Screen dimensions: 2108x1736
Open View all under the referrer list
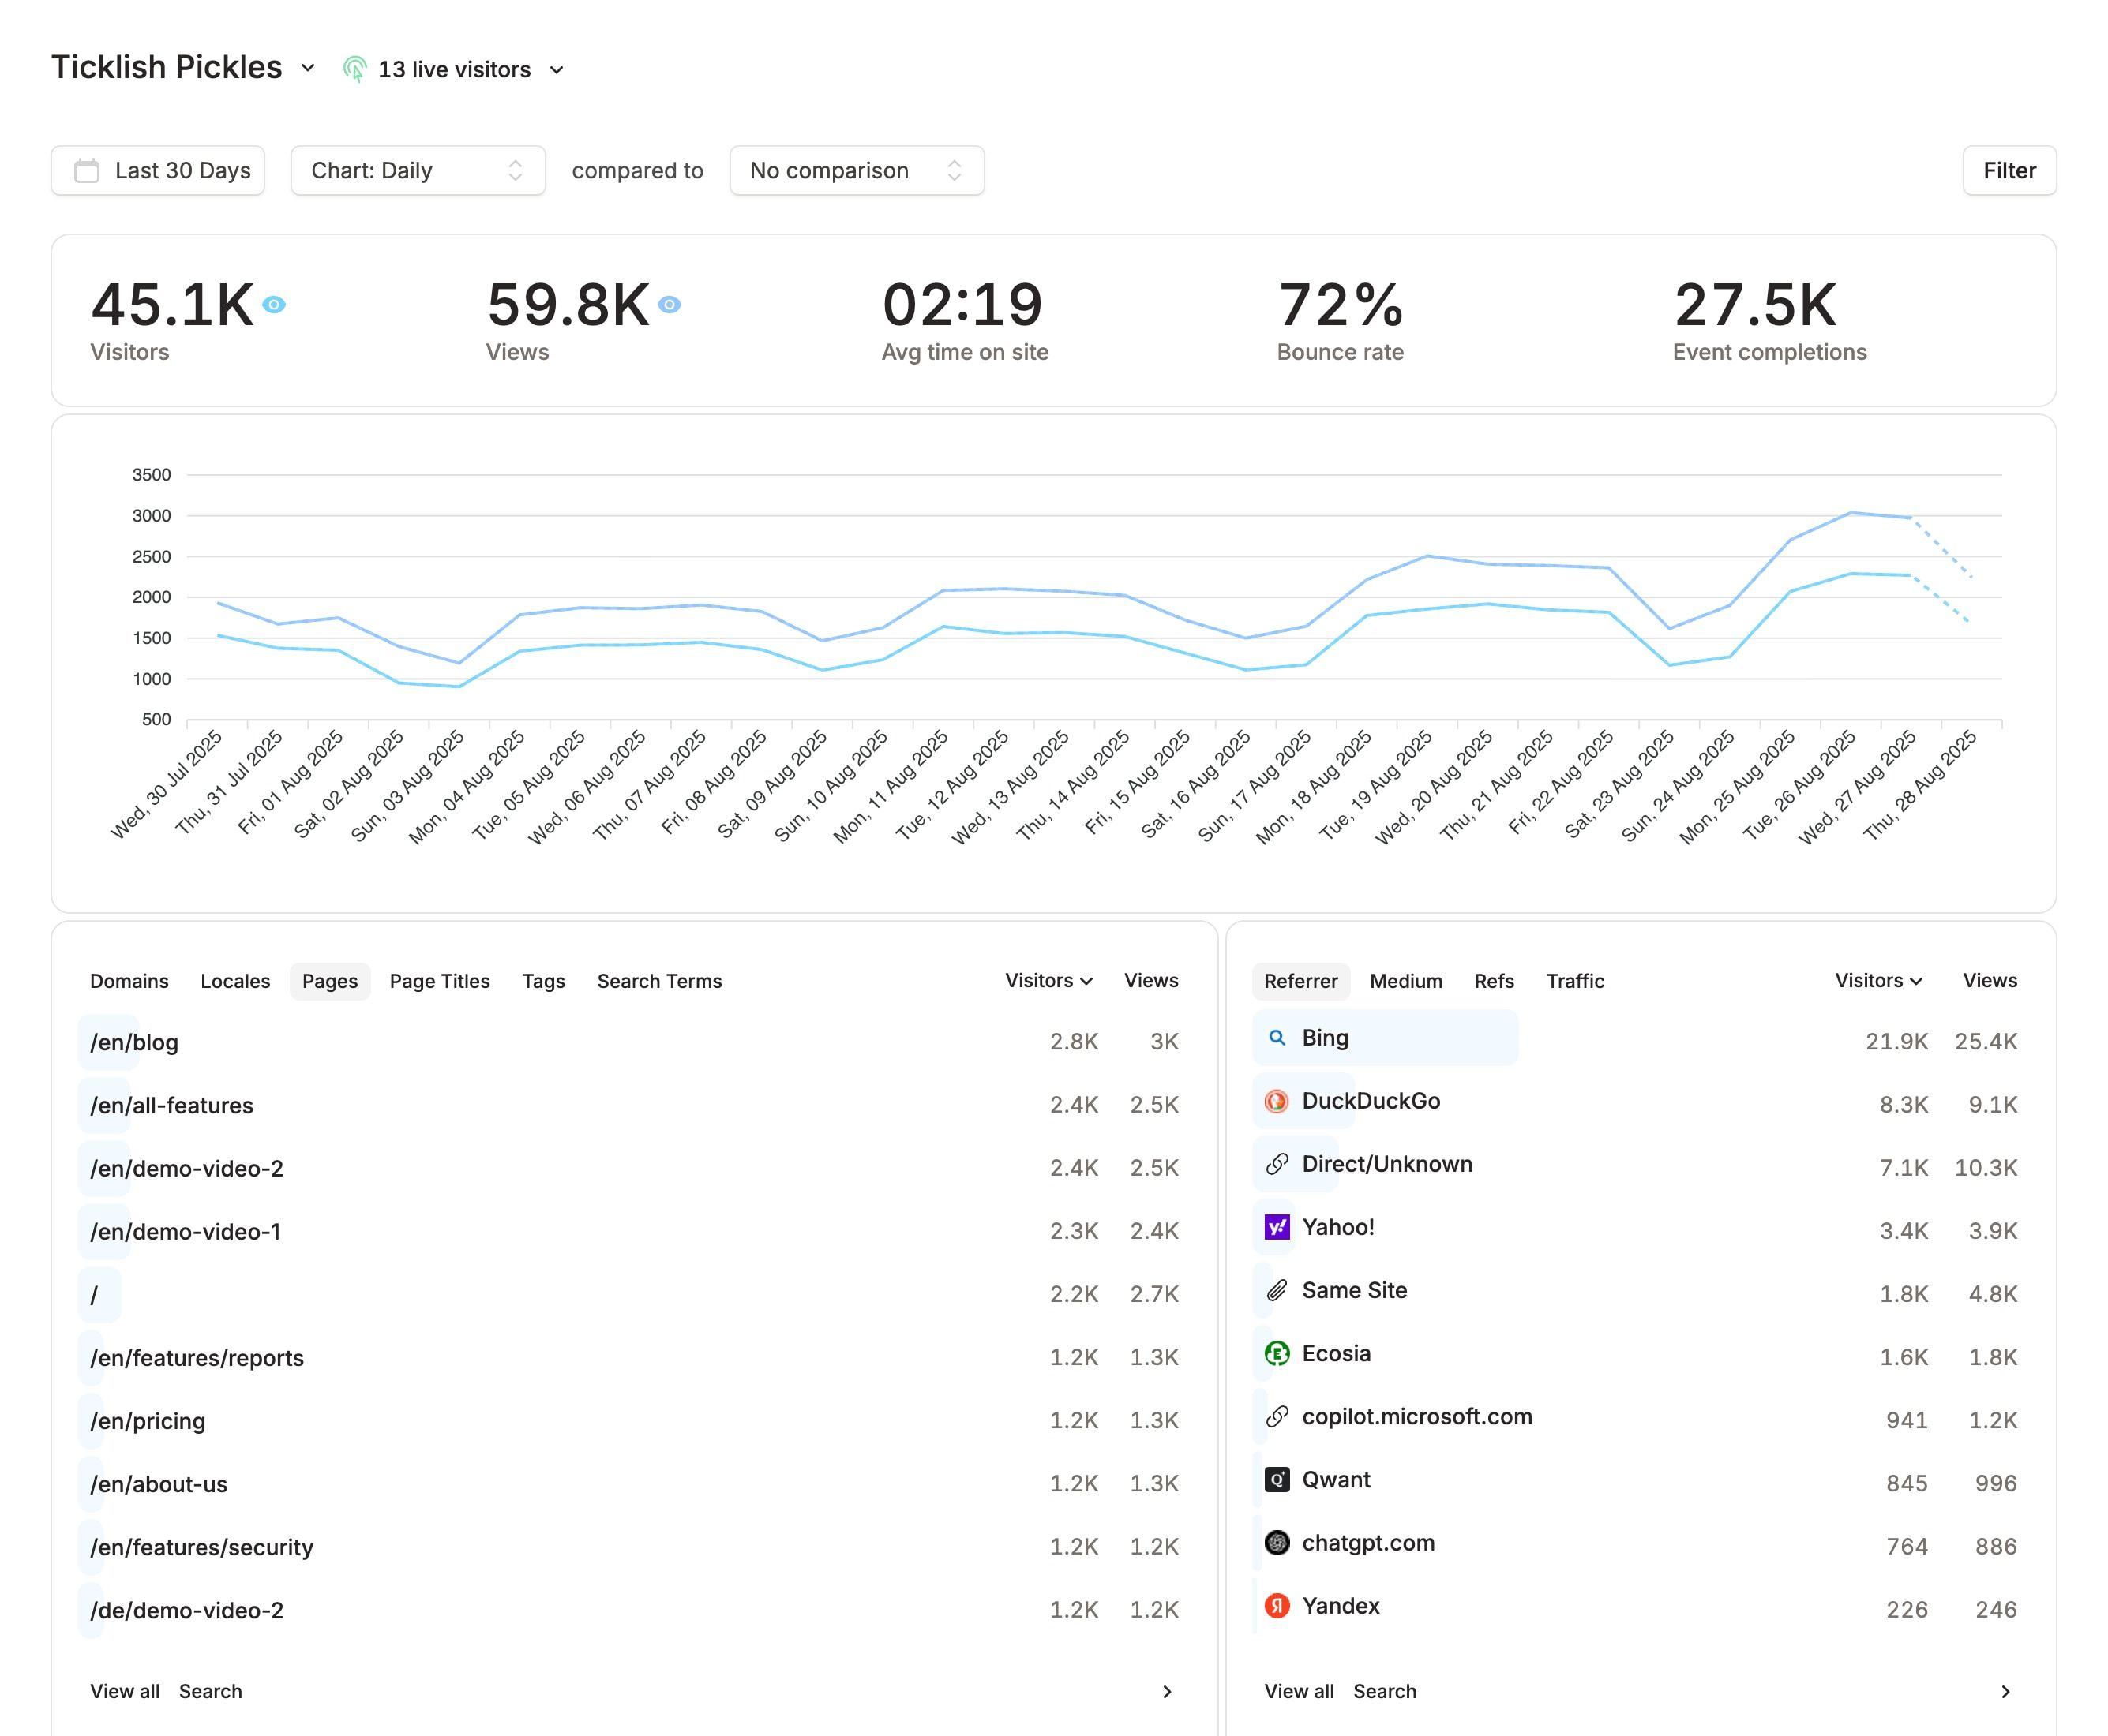point(1298,1692)
